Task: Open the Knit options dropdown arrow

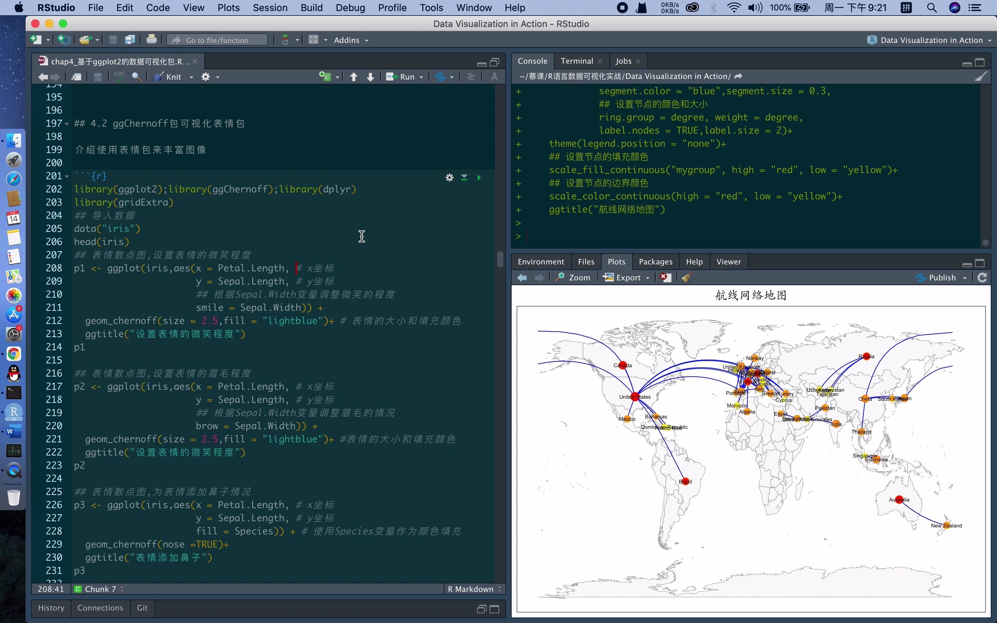Action: (191, 77)
